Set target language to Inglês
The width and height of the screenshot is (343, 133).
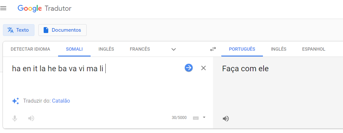(278, 49)
